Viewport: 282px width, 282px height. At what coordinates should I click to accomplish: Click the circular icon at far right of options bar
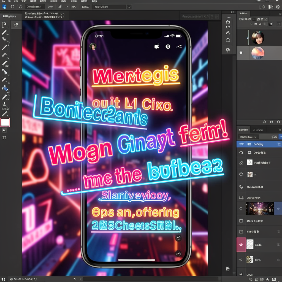coord(278,7)
